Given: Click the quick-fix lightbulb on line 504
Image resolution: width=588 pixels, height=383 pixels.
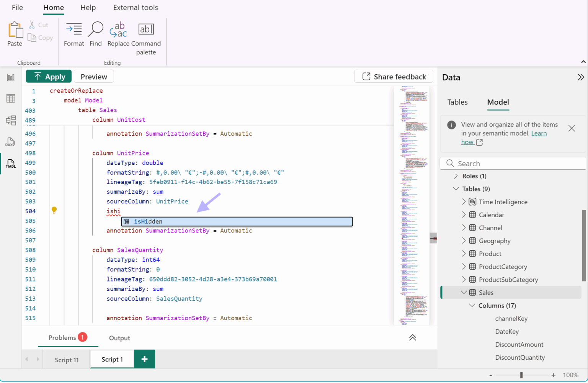Looking at the screenshot, I should pos(54,210).
